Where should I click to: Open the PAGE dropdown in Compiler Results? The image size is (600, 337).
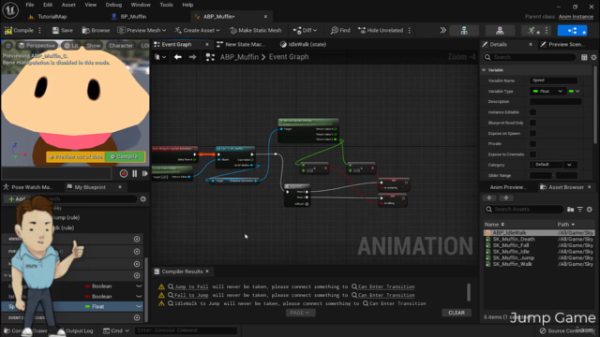300,313
